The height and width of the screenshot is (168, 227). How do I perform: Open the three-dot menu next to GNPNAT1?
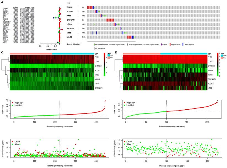[78, 20]
